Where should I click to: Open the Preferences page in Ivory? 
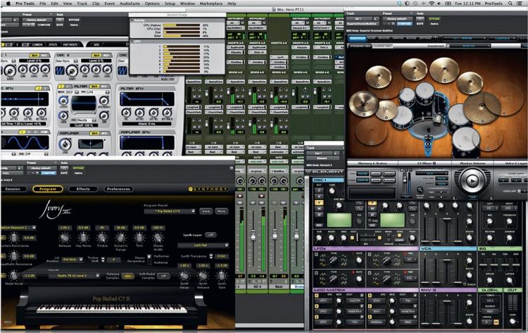point(118,189)
